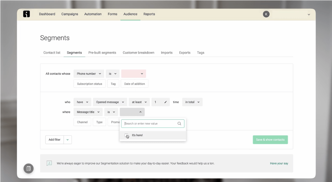Open the Message title dropdown
Viewport: 332px width, 182px height.
(x=88, y=112)
